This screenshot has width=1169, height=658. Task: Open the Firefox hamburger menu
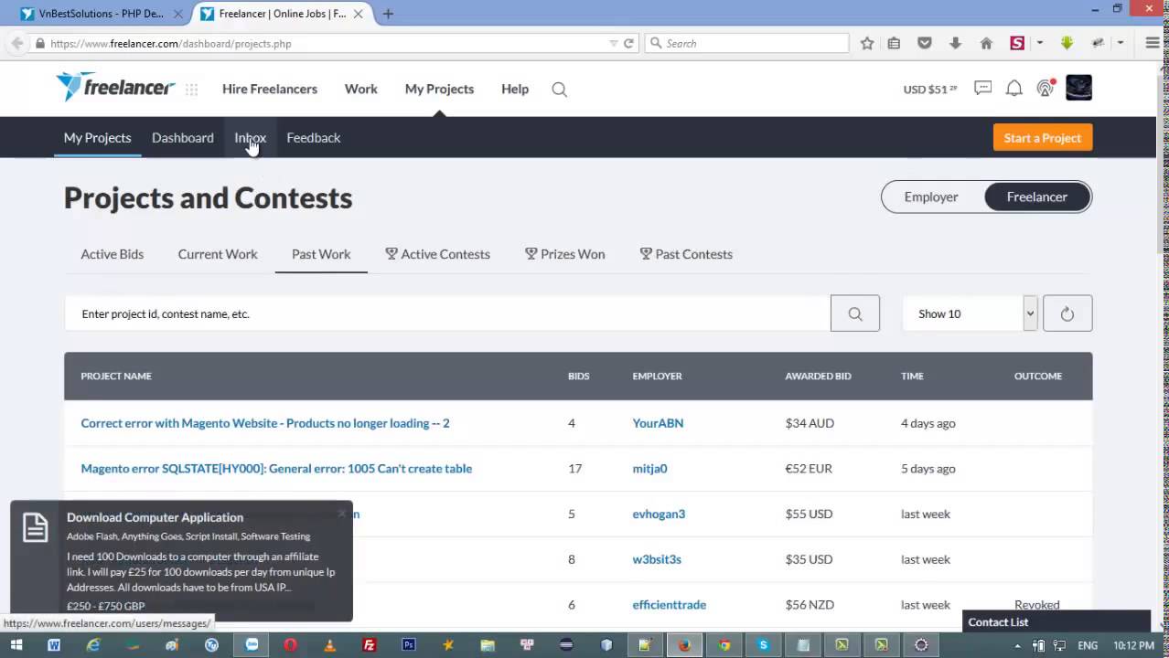(1153, 43)
